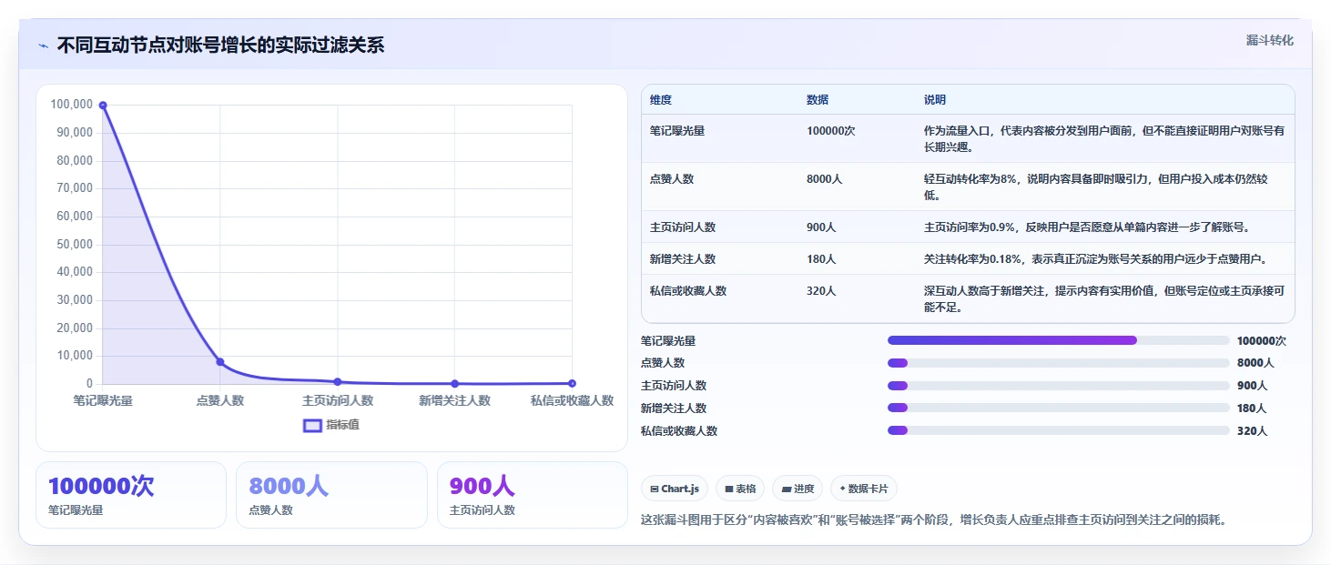This screenshot has height=565, width=1331.
Task: Click the description starting 关注转化率为0.18%
Action: pos(1096,259)
